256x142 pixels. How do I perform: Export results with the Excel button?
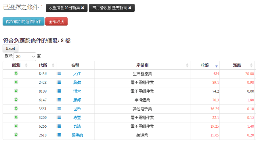(10, 48)
